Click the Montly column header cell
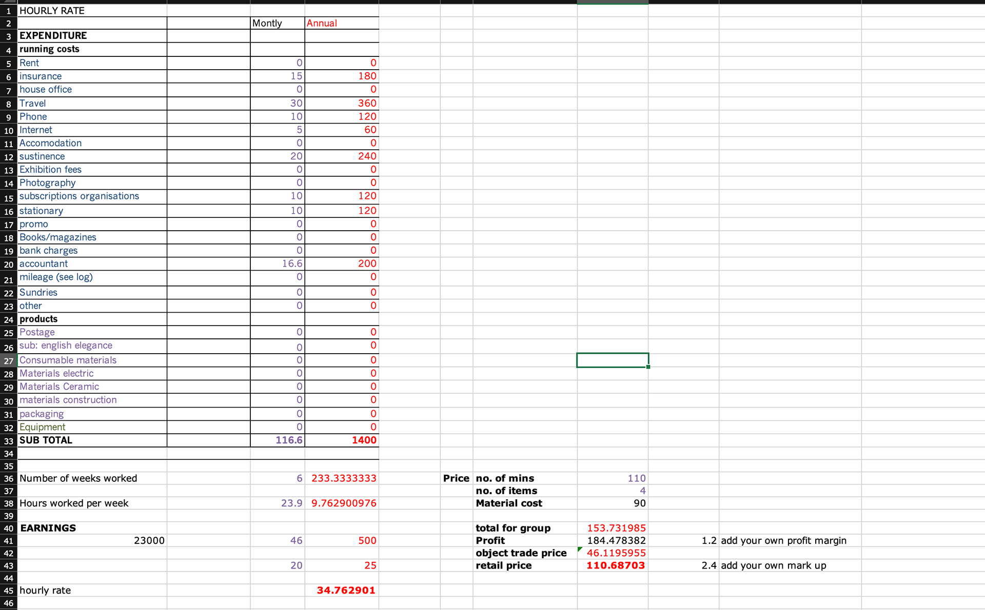This screenshot has height=610, width=985. click(278, 23)
